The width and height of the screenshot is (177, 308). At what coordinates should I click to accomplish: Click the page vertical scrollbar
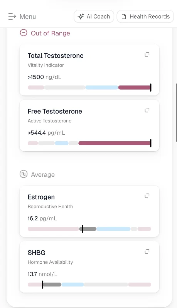point(176,112)
